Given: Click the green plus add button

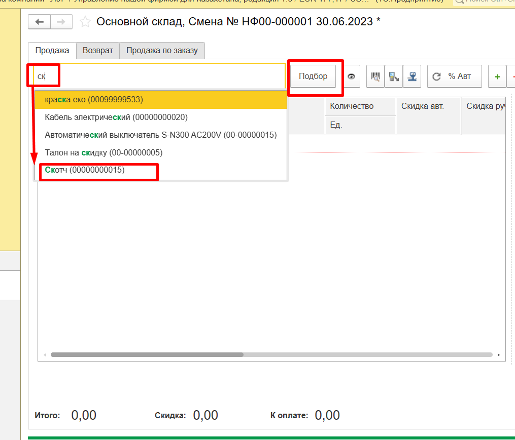Looking at the screenshot, I should (497, 76).
